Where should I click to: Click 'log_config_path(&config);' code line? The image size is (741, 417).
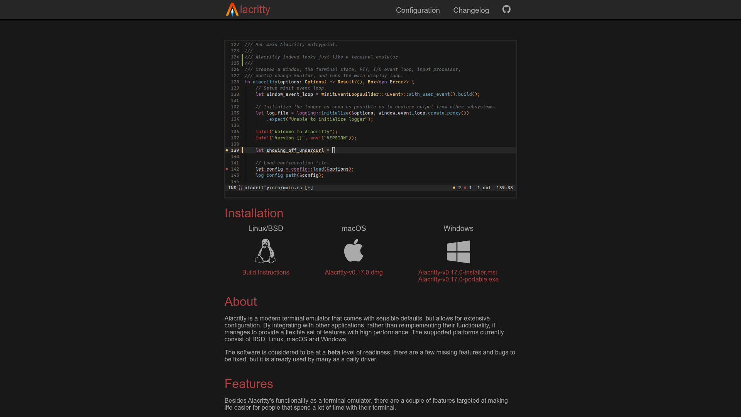[x=289, y=175]
